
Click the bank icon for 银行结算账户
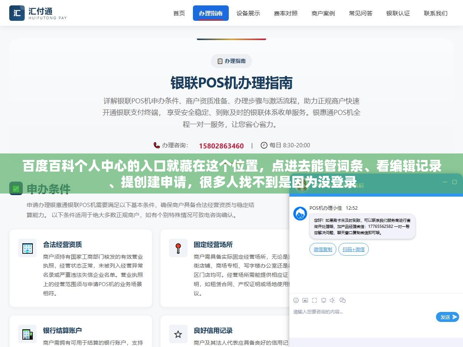[x=27, y=334]
